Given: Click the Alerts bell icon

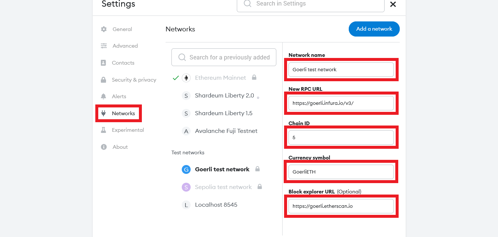Looking at the screenshot, I should 104,96.
